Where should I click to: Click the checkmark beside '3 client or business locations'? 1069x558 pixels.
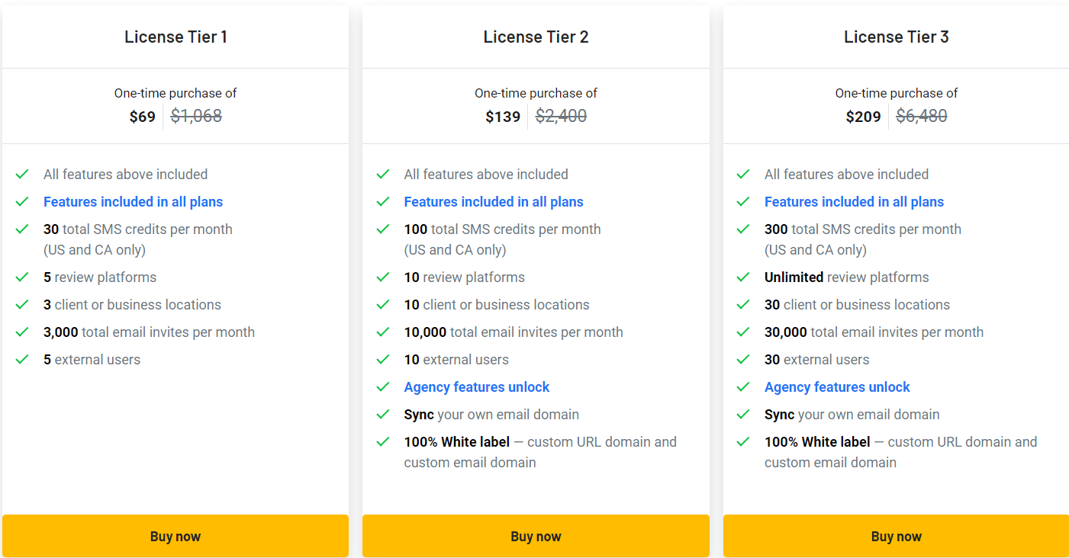click(22, 304)
